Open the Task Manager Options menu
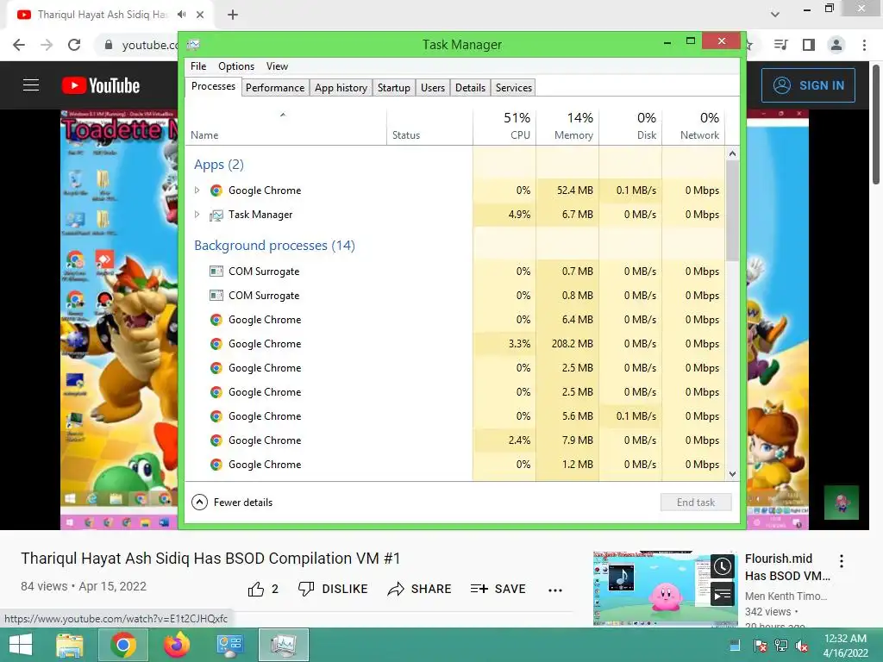 [x=236, y=66]
